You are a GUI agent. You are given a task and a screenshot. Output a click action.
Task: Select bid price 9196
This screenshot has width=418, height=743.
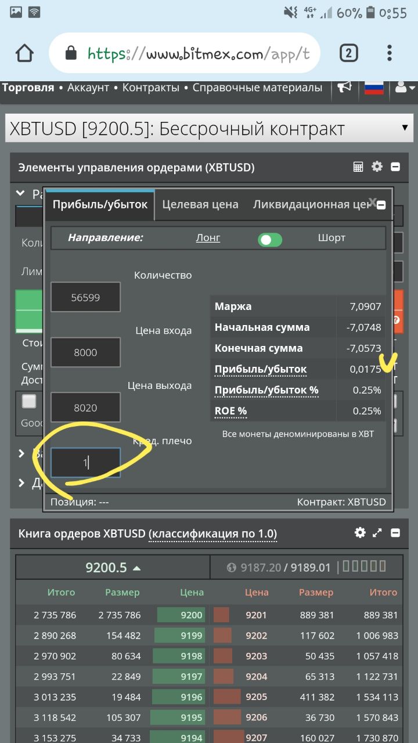192,697
